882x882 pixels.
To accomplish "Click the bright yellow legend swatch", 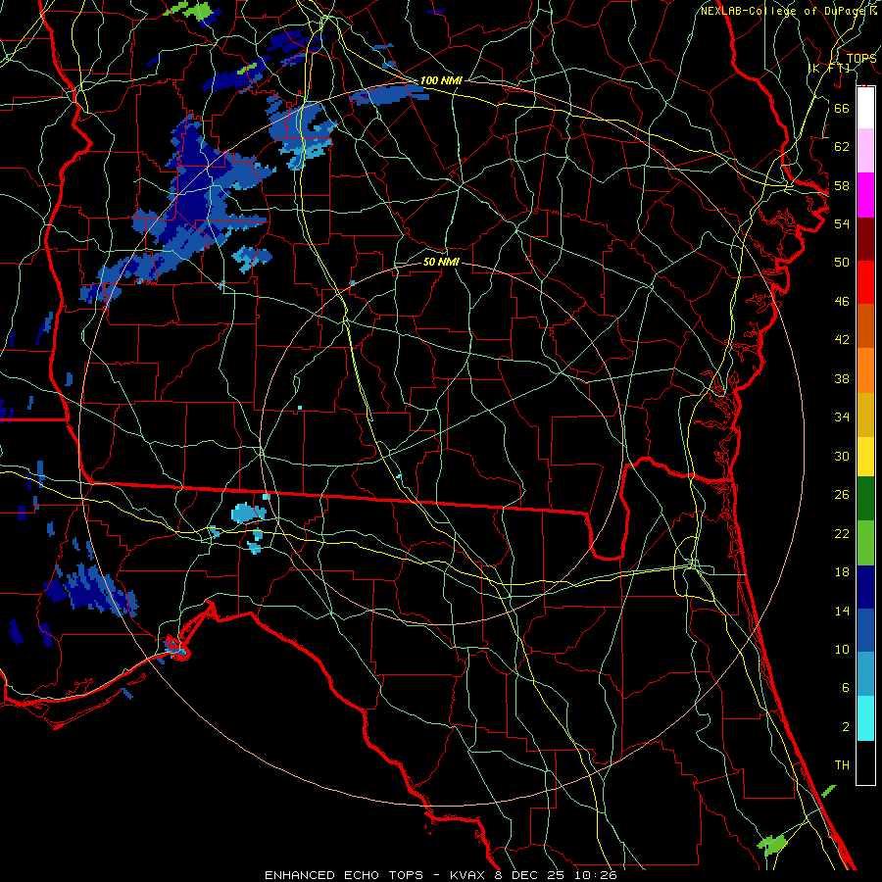I will 865,457.
